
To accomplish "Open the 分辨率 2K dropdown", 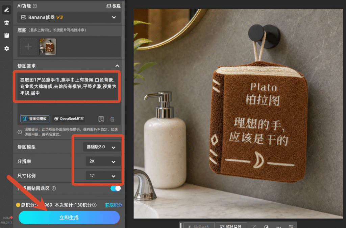I will tap(103, 161).
